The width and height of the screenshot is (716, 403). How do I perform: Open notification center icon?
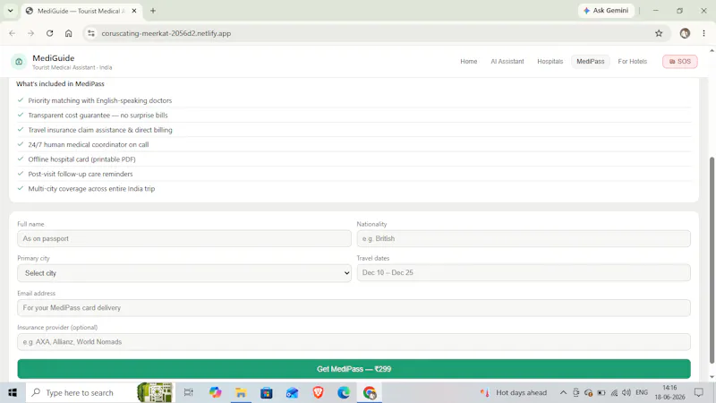699,392
